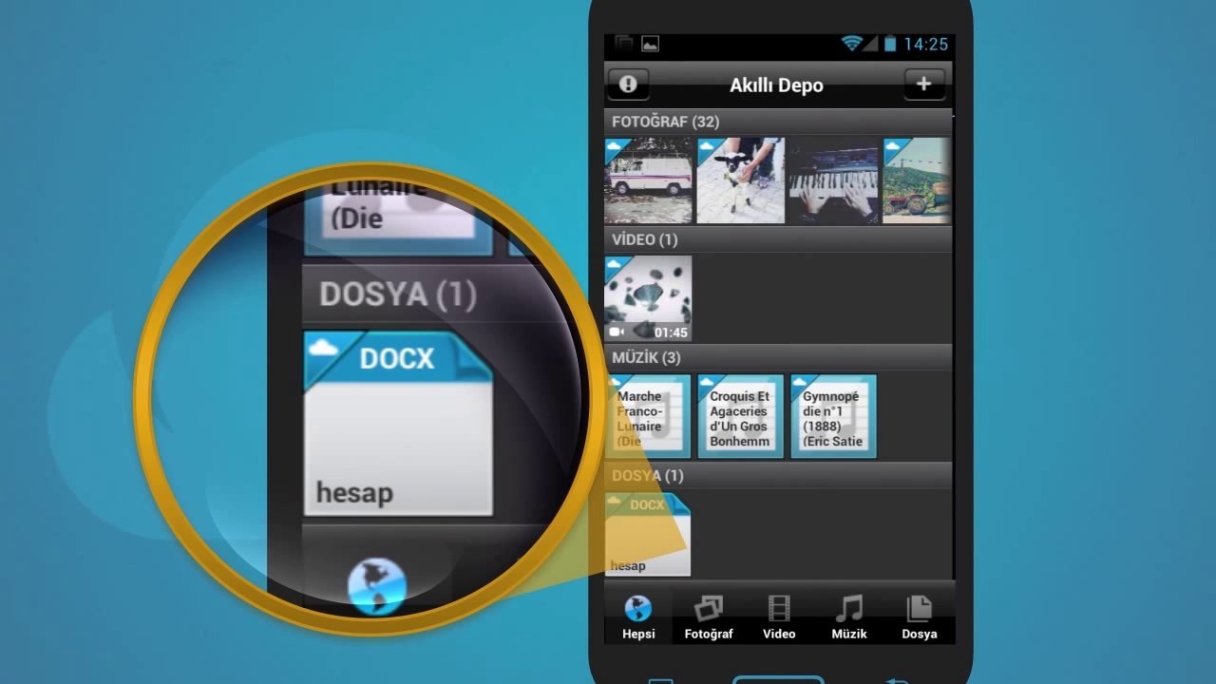Screen dimensions: 1216x684
Task: Tap the info exclamation button in the header
Action: click(628, 85)
